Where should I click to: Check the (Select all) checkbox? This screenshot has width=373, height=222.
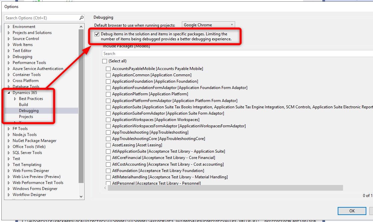pos(105,61)
